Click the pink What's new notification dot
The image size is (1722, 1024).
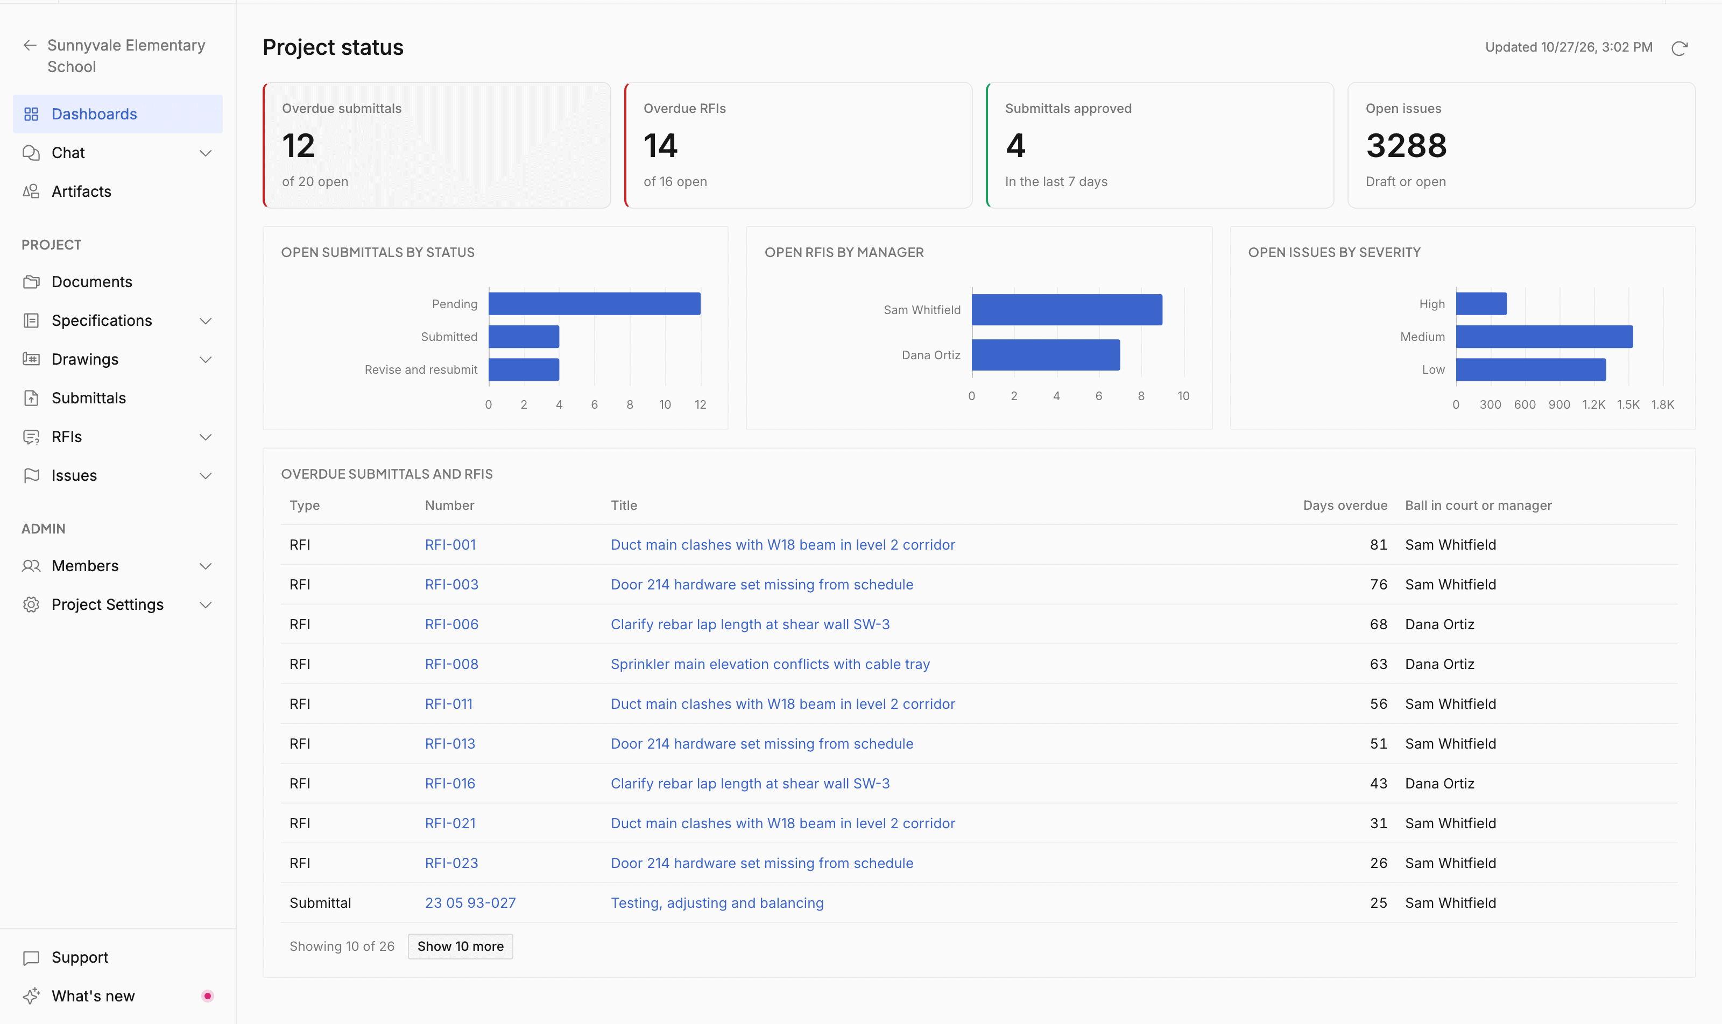click(207, 995)
